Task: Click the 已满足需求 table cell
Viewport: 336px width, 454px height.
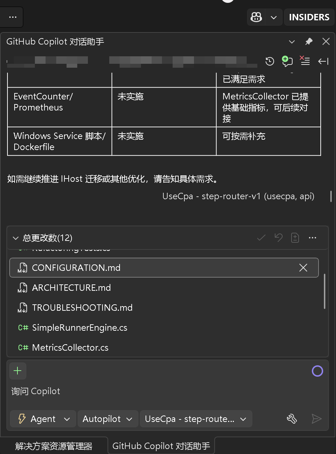Action: (268, 79)
